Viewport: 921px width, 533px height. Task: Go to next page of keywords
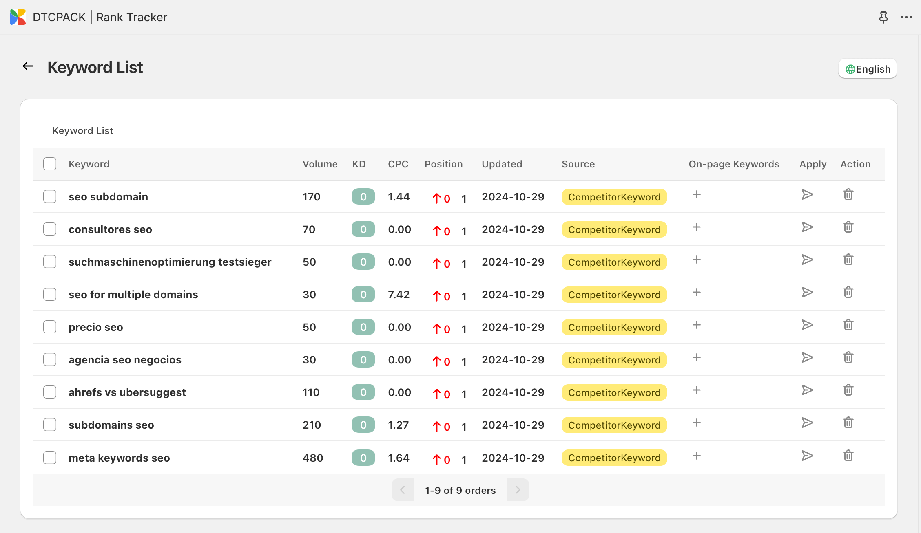518,490
